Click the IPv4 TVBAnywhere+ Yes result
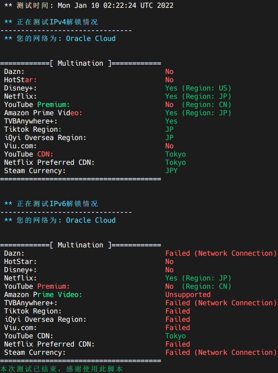The width and height of the screenshot is (278, 373). [171, 121]
